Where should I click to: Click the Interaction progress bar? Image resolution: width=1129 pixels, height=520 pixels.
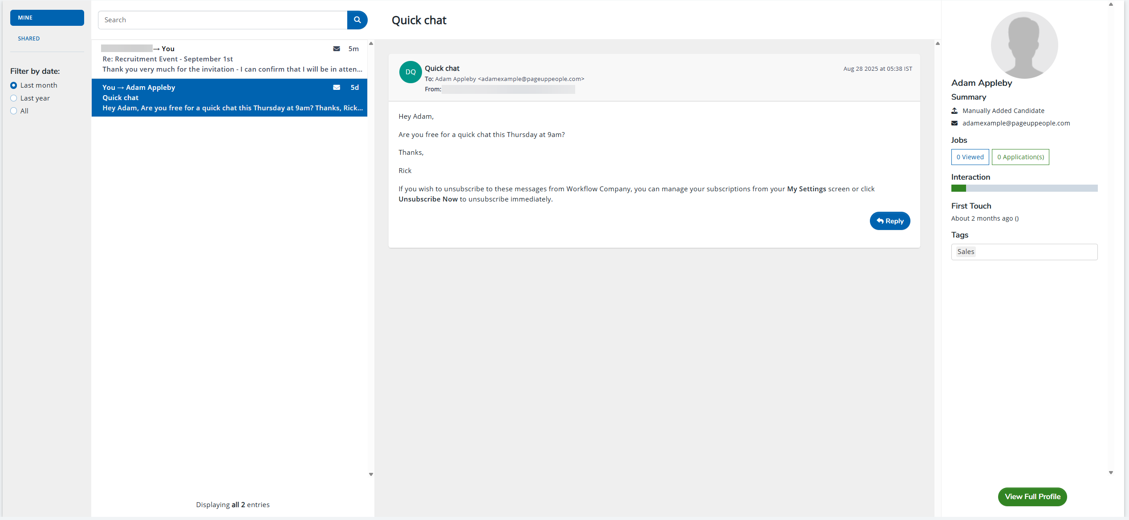(x=1024, y=189)
